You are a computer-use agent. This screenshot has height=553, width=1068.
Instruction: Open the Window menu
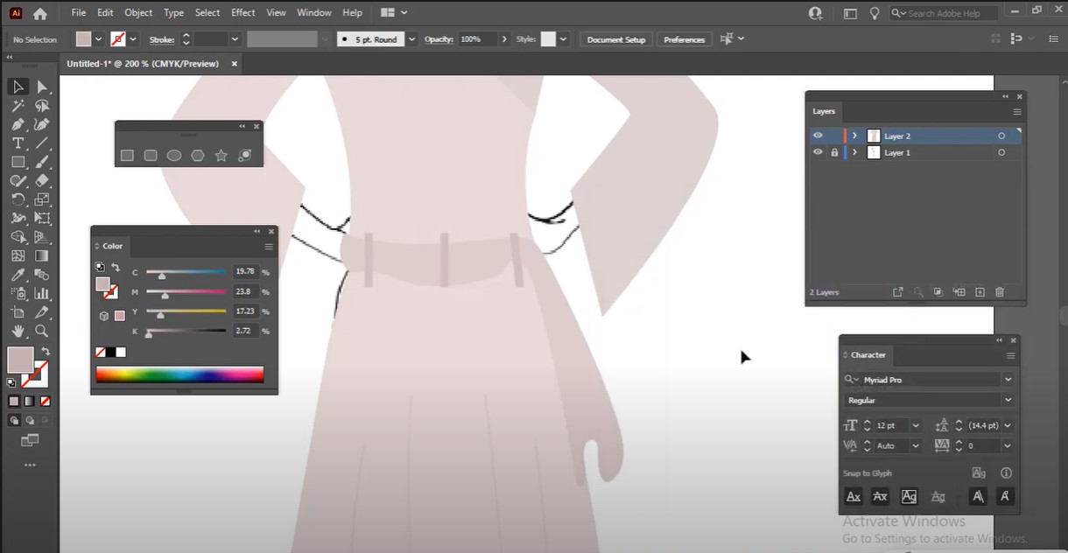[x=313, y=13]
